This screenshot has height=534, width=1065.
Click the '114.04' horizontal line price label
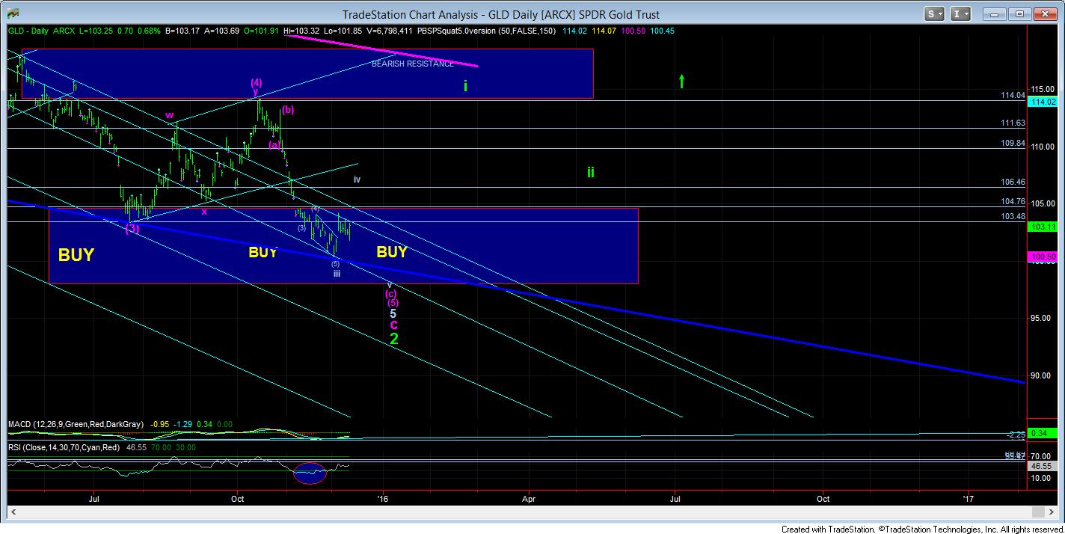click(1012, 96)
